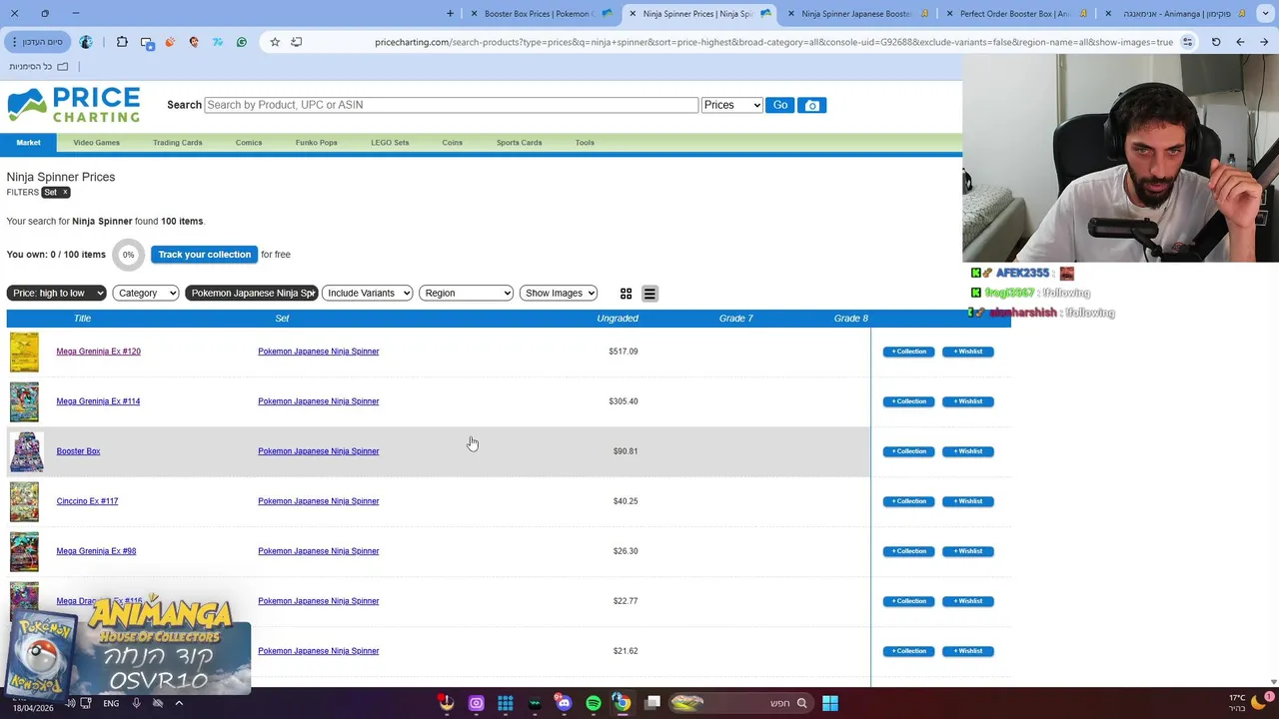Image resolution: width=1279 pixels, height=719 pixels.
Task: Click Track your collection button
Action: pos(204,255)
